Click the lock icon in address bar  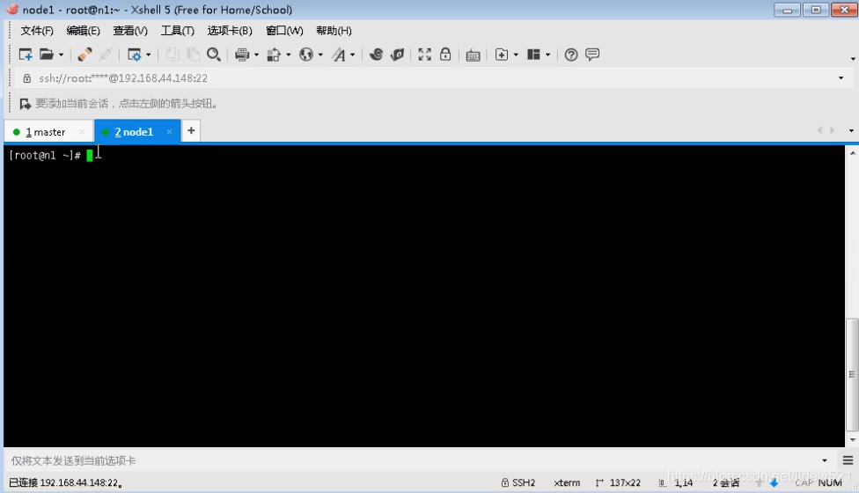click(26, 78)
